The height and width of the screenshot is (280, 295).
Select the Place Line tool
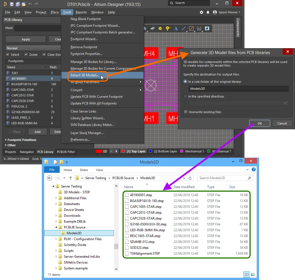183,28
